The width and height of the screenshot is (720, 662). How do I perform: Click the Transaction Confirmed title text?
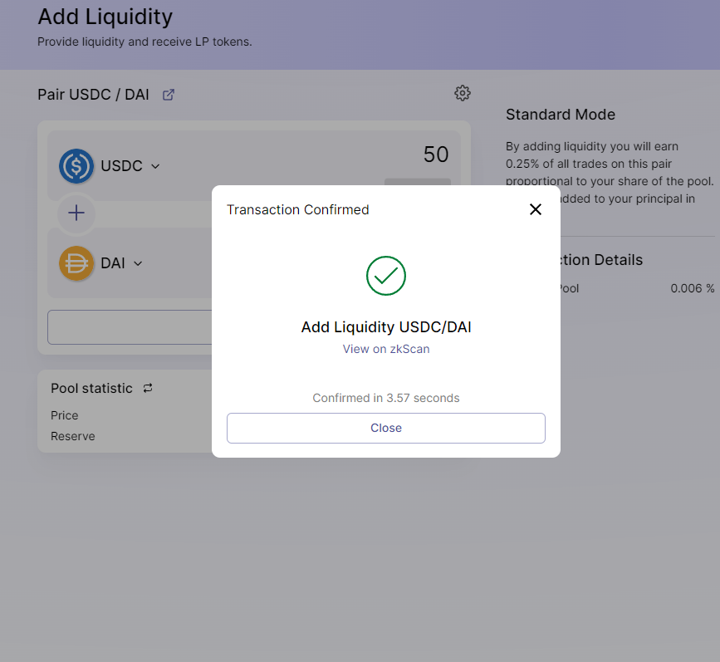click(x=297, y=209)
